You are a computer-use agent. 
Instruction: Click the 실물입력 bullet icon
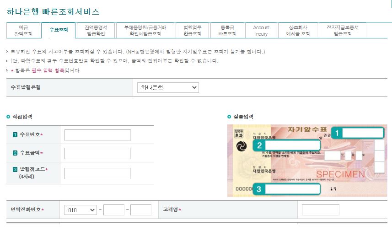pyautogui.click(x=229, y=117)
